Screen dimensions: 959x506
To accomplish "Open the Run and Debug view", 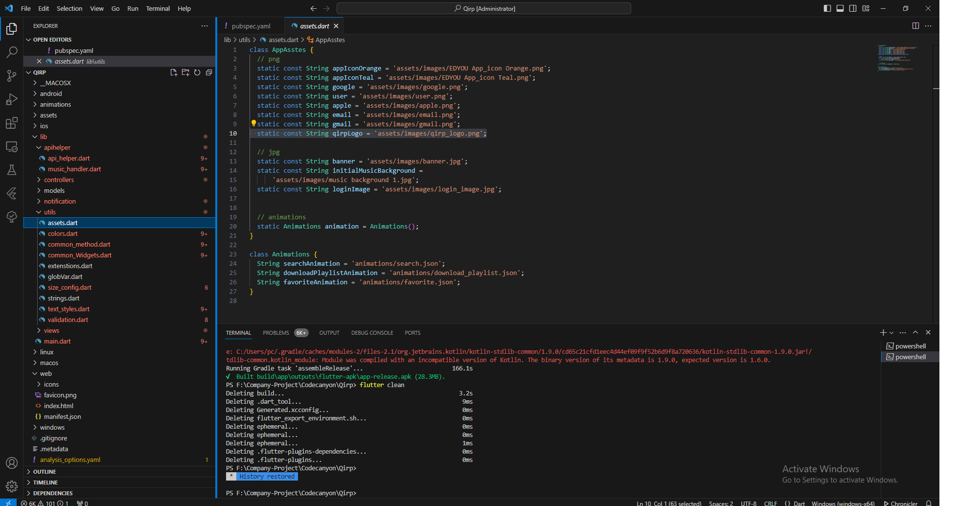I will coord(12,99).
